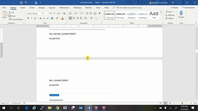This screenshot has height=111, width=198.
Task: Increase paragraph indent
Action: [x=91, y=13]
